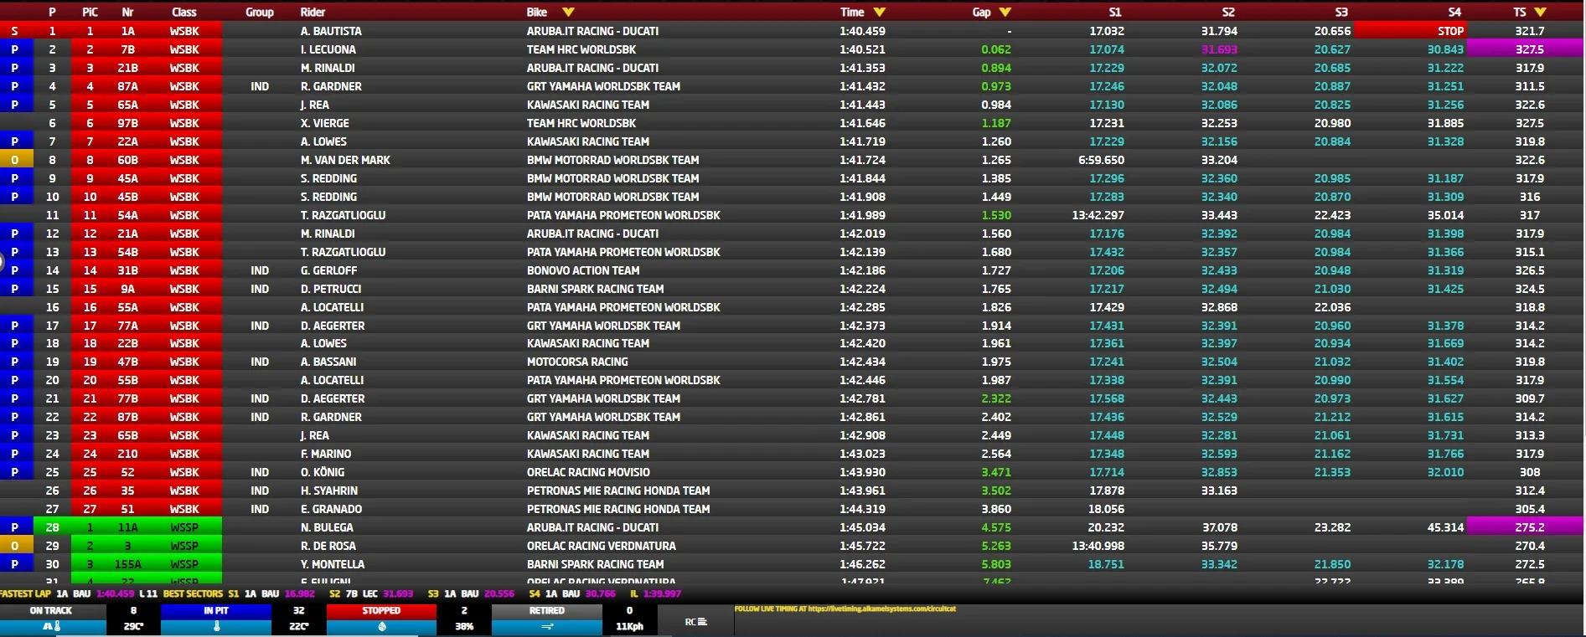Click the 0.062 gap value

pyautogui.click(x=996, y=49)
